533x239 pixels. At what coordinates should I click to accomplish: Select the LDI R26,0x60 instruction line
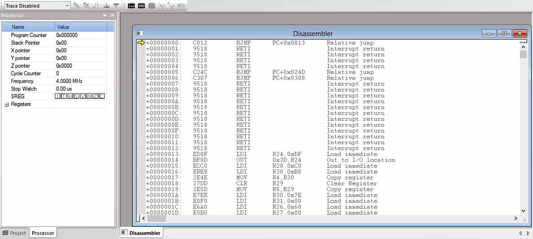tap(261, 207)
